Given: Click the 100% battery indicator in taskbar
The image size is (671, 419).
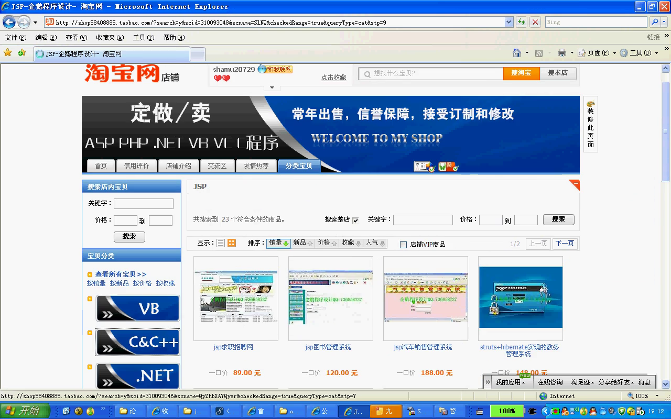Looking at the screenshot, I should (x=507, y=411).
